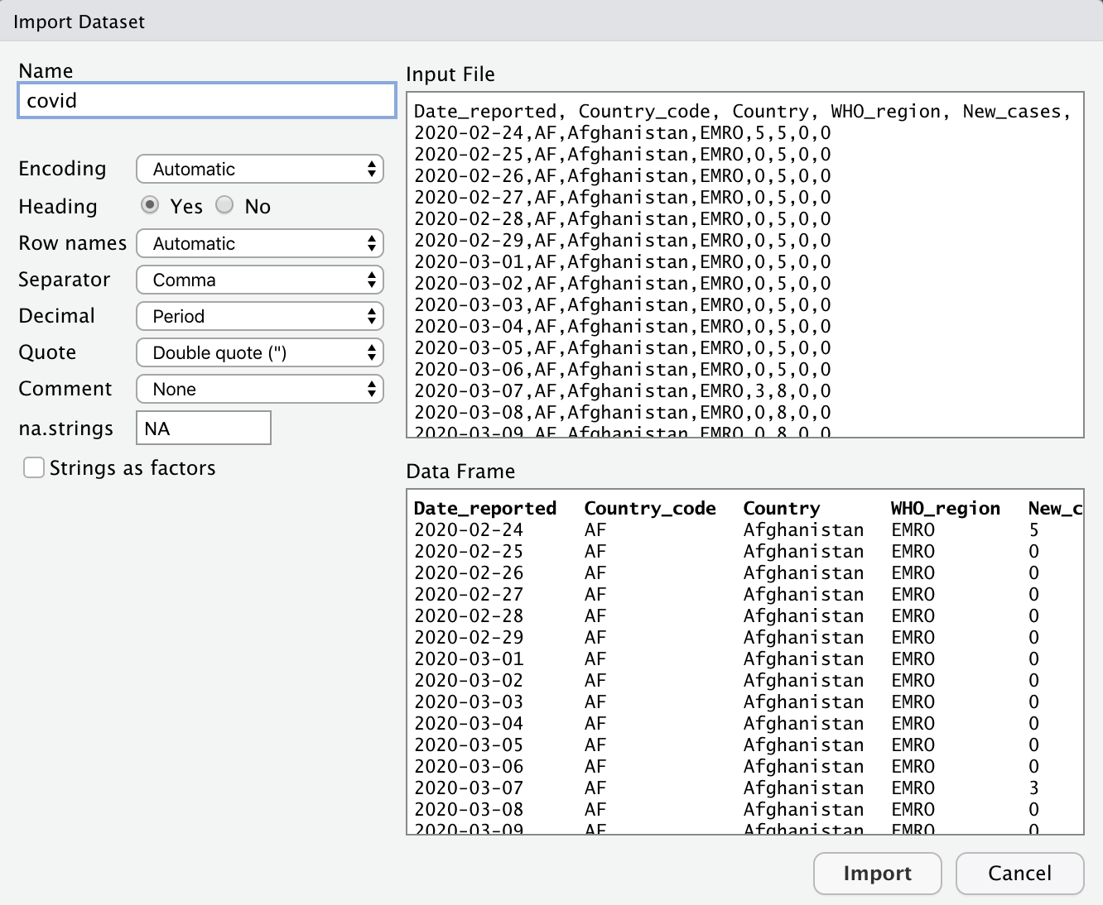Click the Name text field containing covid

[206, 101]
